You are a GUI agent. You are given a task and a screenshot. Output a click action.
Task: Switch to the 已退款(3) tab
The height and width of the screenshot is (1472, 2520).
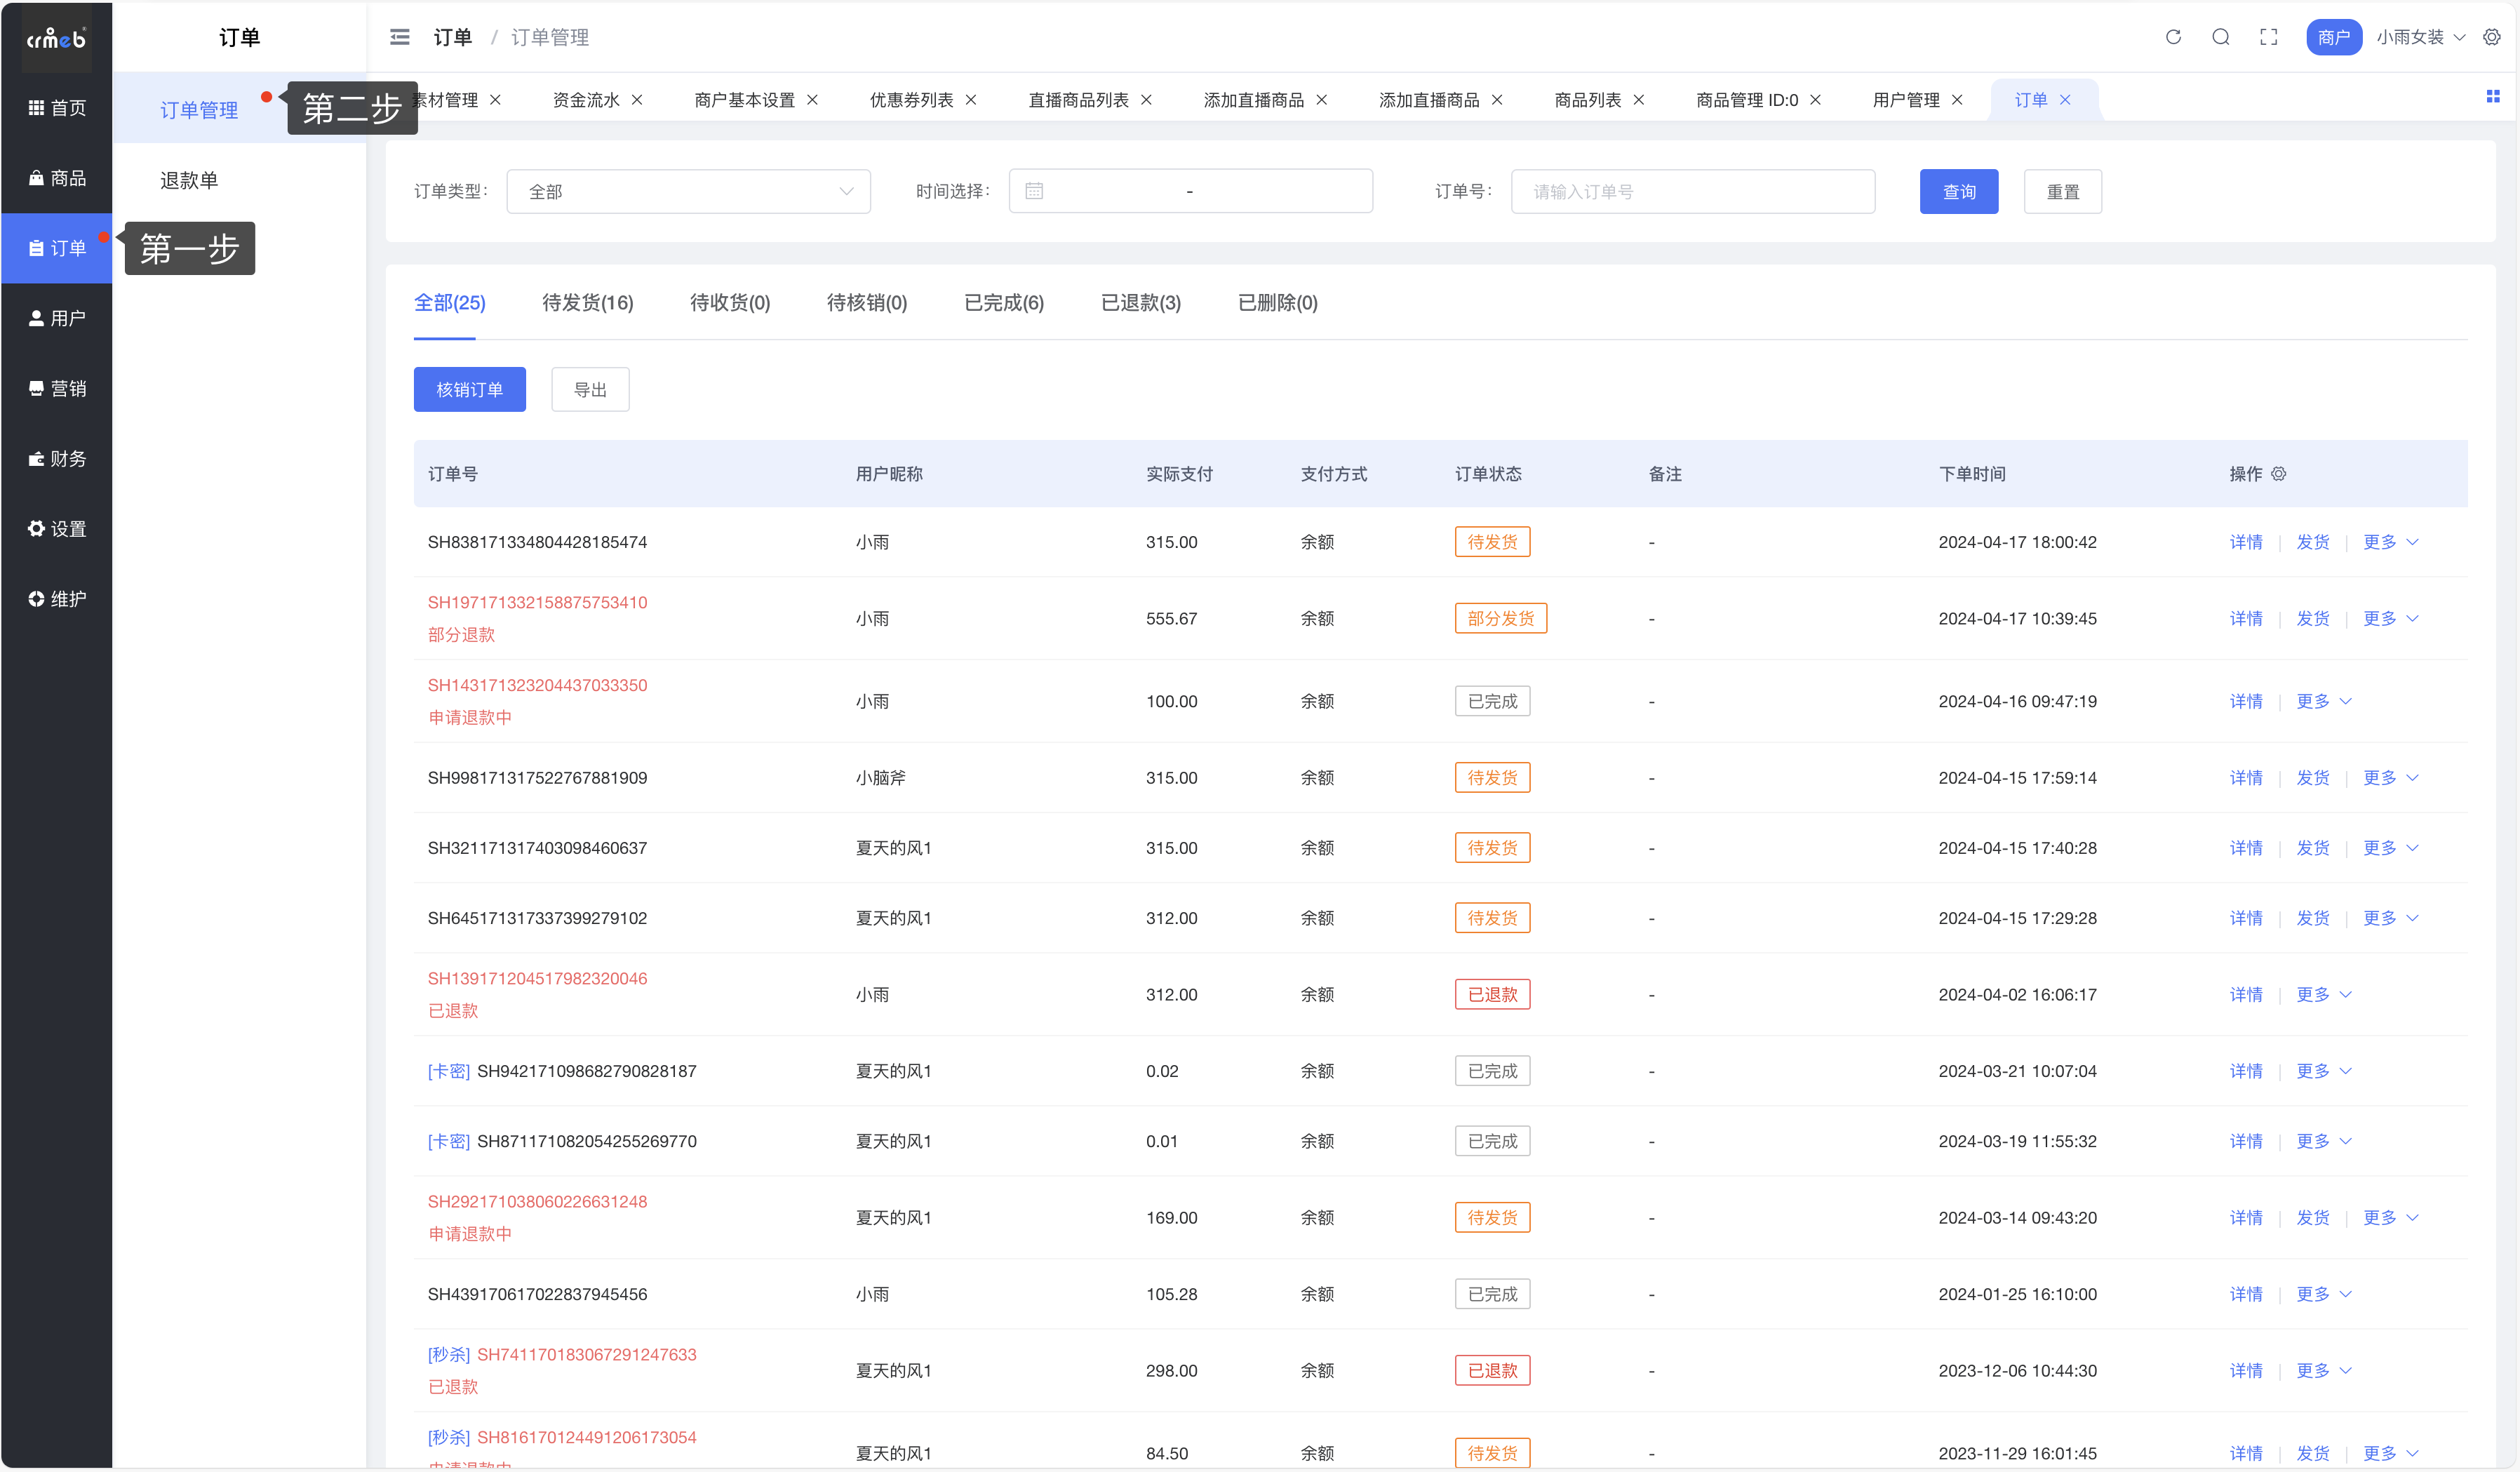pos(1141,302)
